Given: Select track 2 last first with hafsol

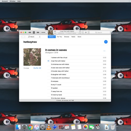Looking at the screenshot, I should (77, 61).
